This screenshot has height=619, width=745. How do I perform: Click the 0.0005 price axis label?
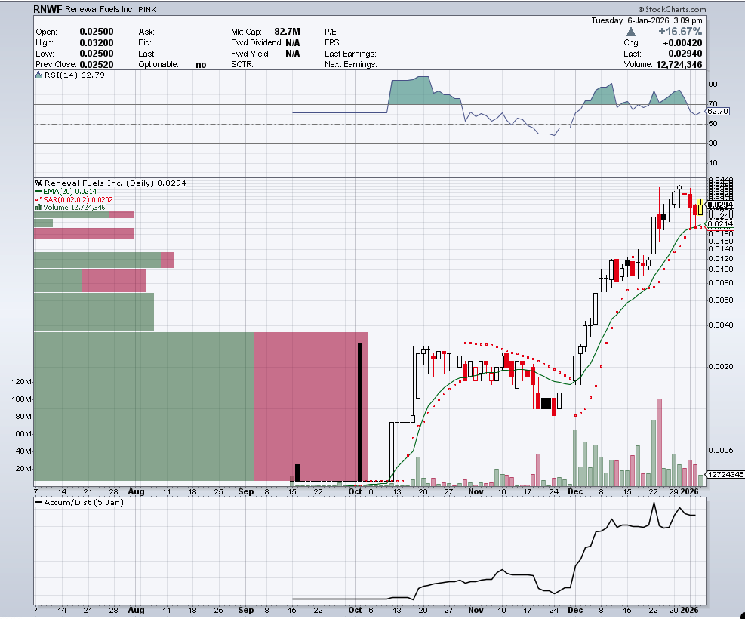tap(721, 451)
